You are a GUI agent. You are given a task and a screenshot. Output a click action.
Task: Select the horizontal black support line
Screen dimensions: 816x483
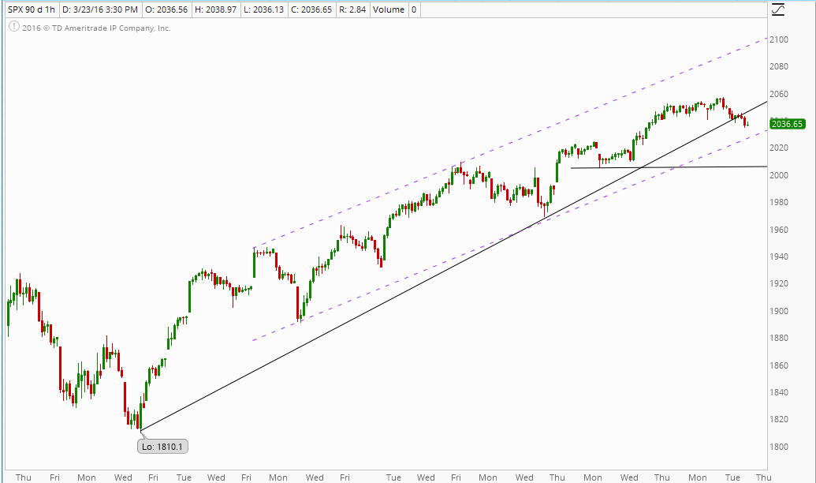(x=710, y=167)
